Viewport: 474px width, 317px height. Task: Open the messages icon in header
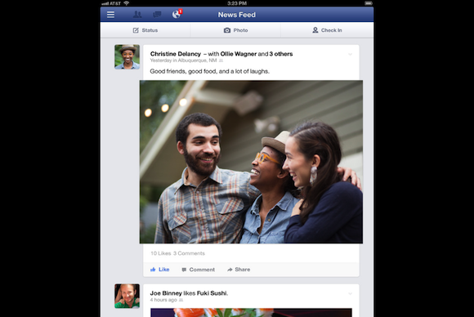pos(157,14)
